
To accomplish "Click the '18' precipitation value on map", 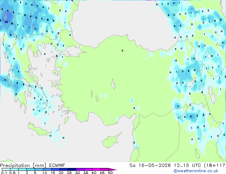I will pos(6,22).
